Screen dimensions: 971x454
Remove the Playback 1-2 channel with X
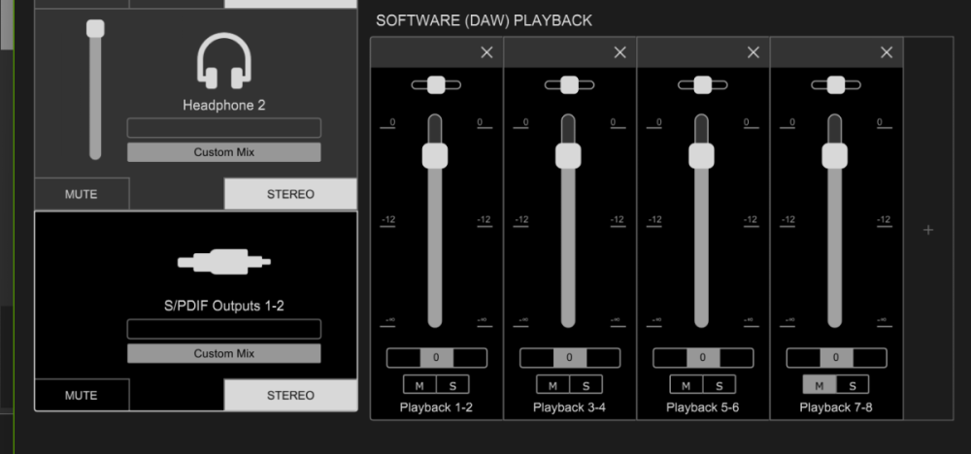tap(486, 52)
